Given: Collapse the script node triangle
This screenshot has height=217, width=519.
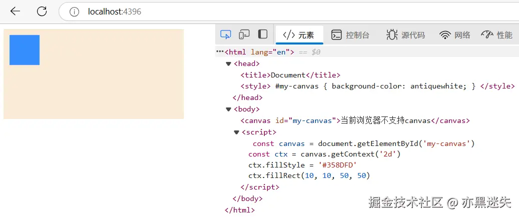Looking at the screenshot, I should click(x=236, y=132).
